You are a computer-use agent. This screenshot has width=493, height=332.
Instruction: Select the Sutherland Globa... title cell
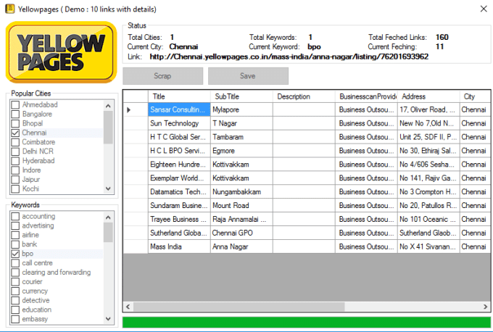pos(179,233)
